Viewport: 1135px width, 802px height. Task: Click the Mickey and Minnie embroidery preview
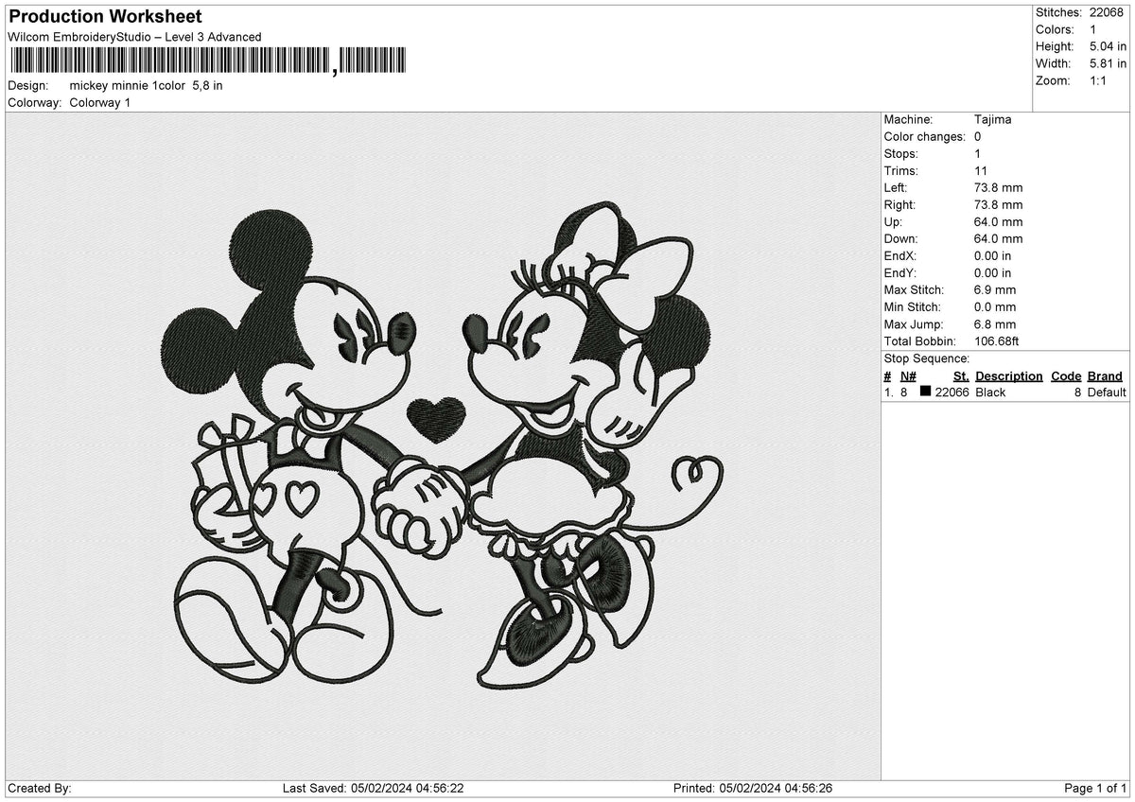442,447
